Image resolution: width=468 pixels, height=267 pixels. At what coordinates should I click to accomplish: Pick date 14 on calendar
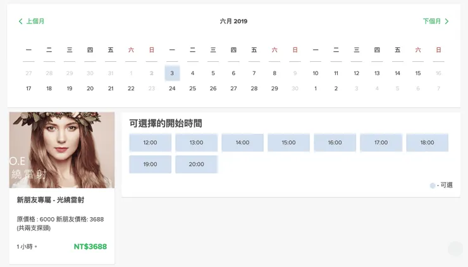click(x=398, y=73)
